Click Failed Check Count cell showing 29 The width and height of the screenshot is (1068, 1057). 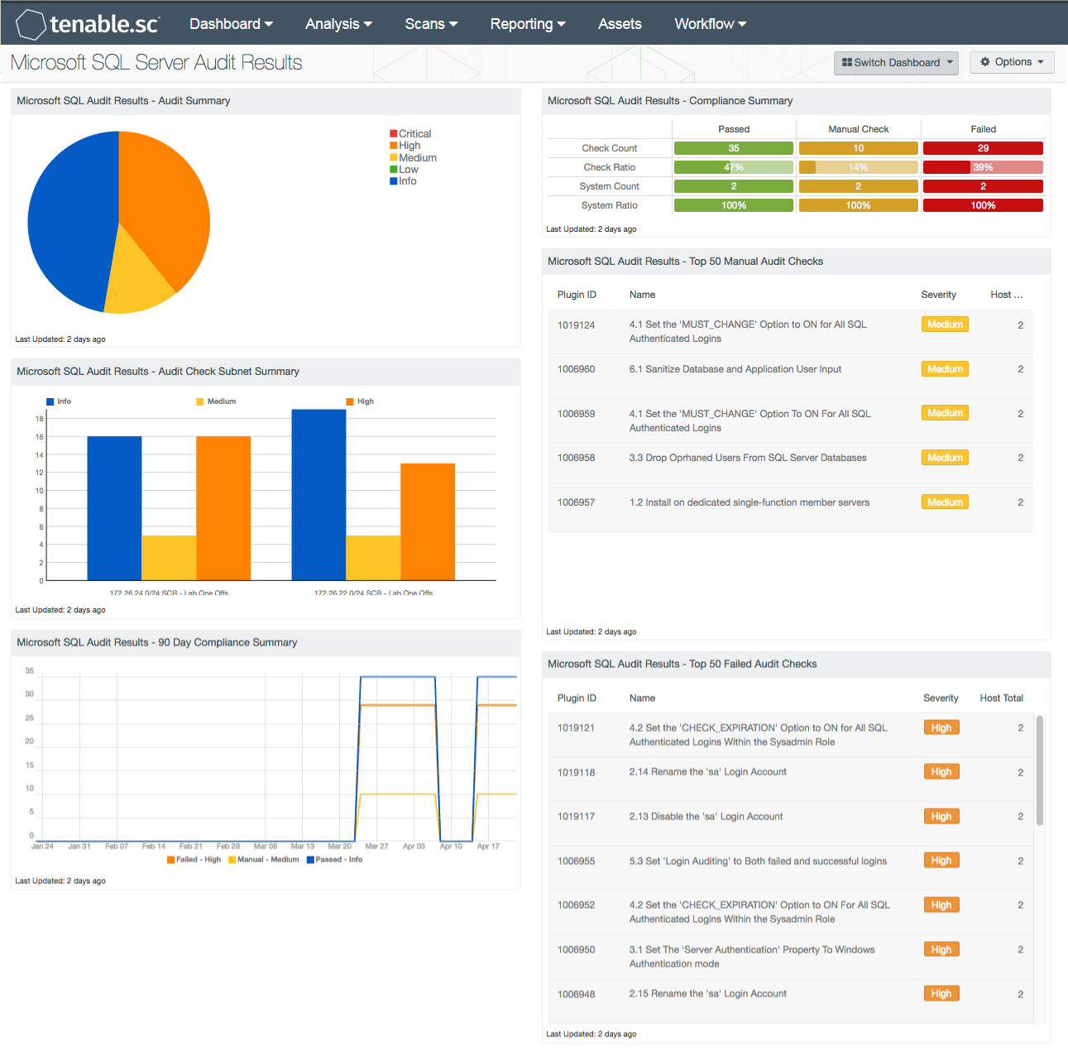click(x=983, y=148)
